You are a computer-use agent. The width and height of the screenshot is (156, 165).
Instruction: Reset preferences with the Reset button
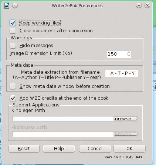(24, 149)
